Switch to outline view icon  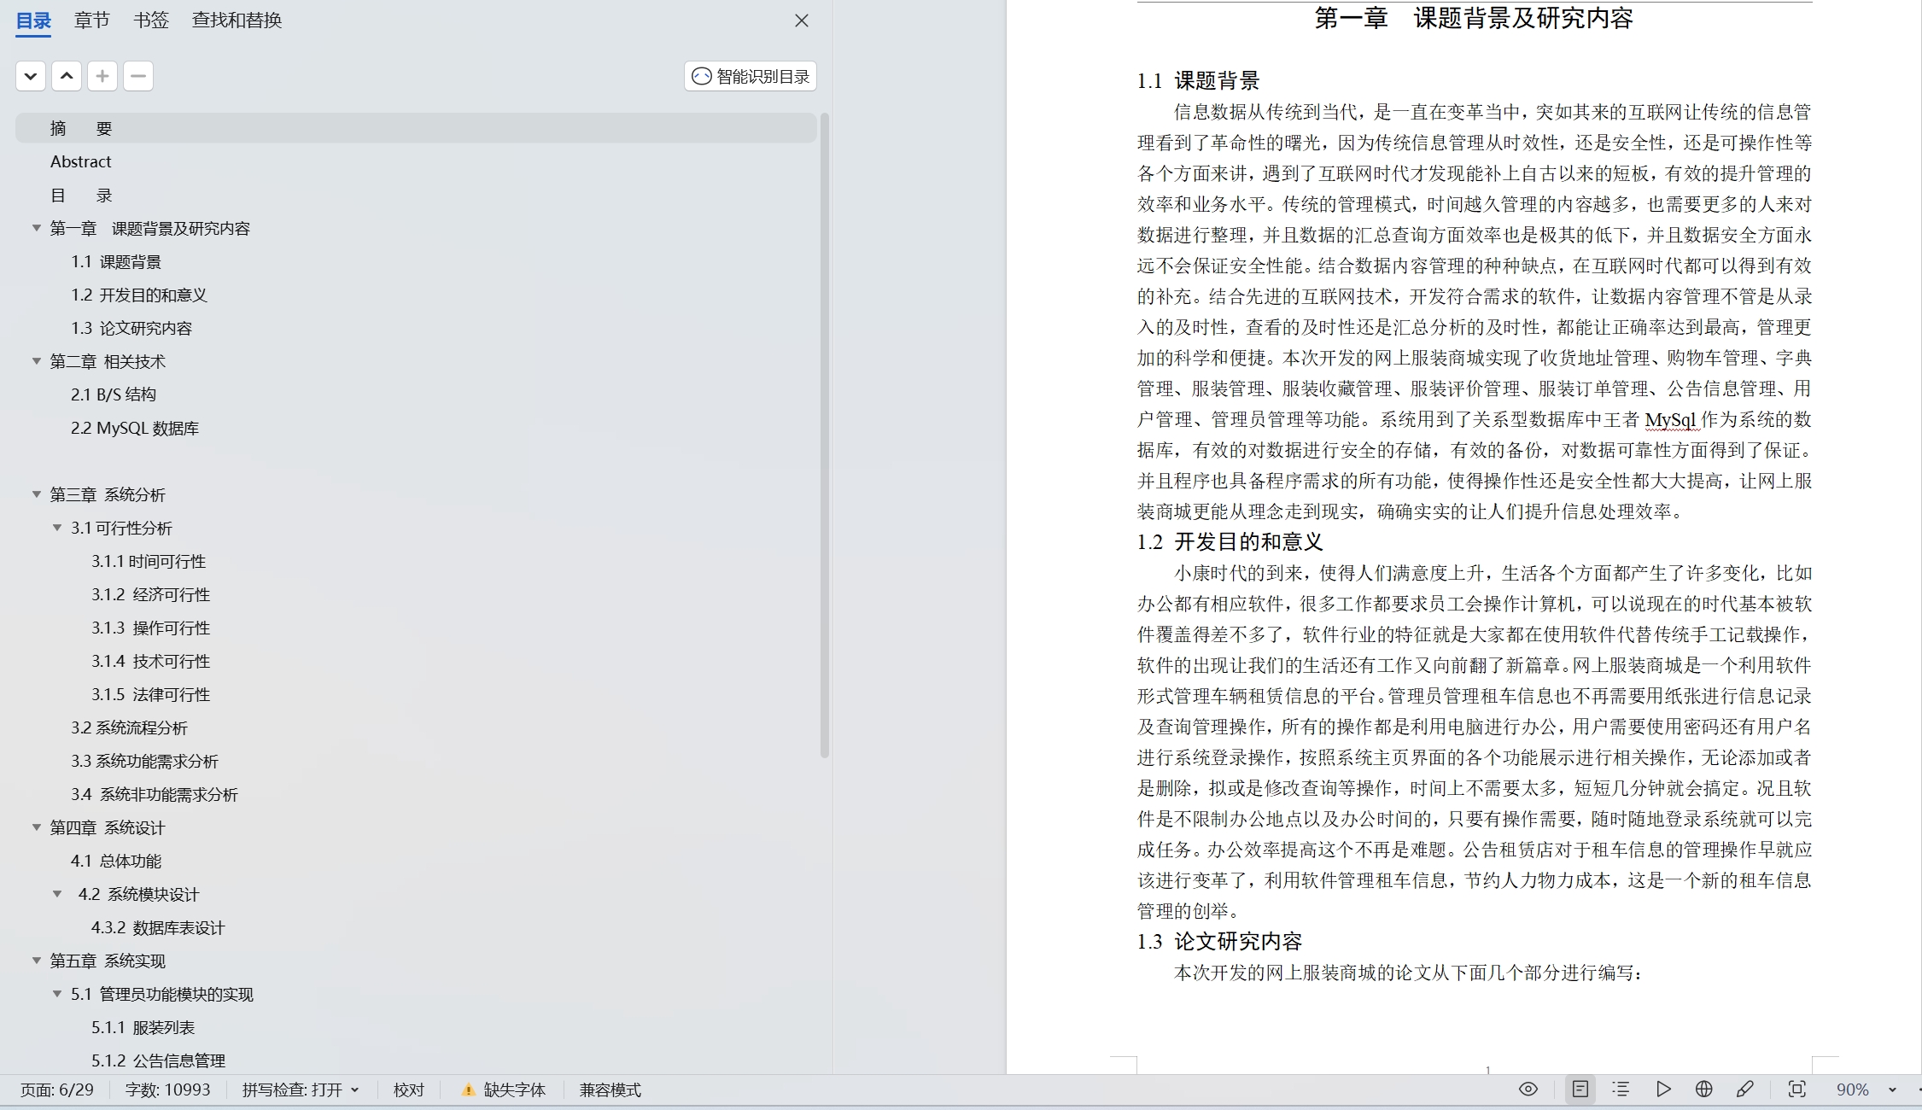pos(1621,1089)
